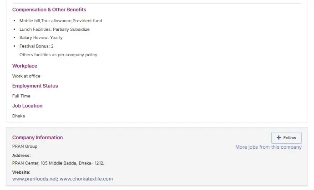Select the Work at office text

(26, 76)
